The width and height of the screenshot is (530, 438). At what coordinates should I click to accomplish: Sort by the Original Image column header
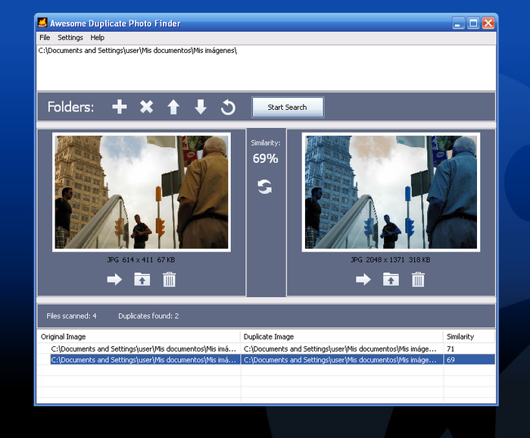pyautogui.click(x=139, y=336)
